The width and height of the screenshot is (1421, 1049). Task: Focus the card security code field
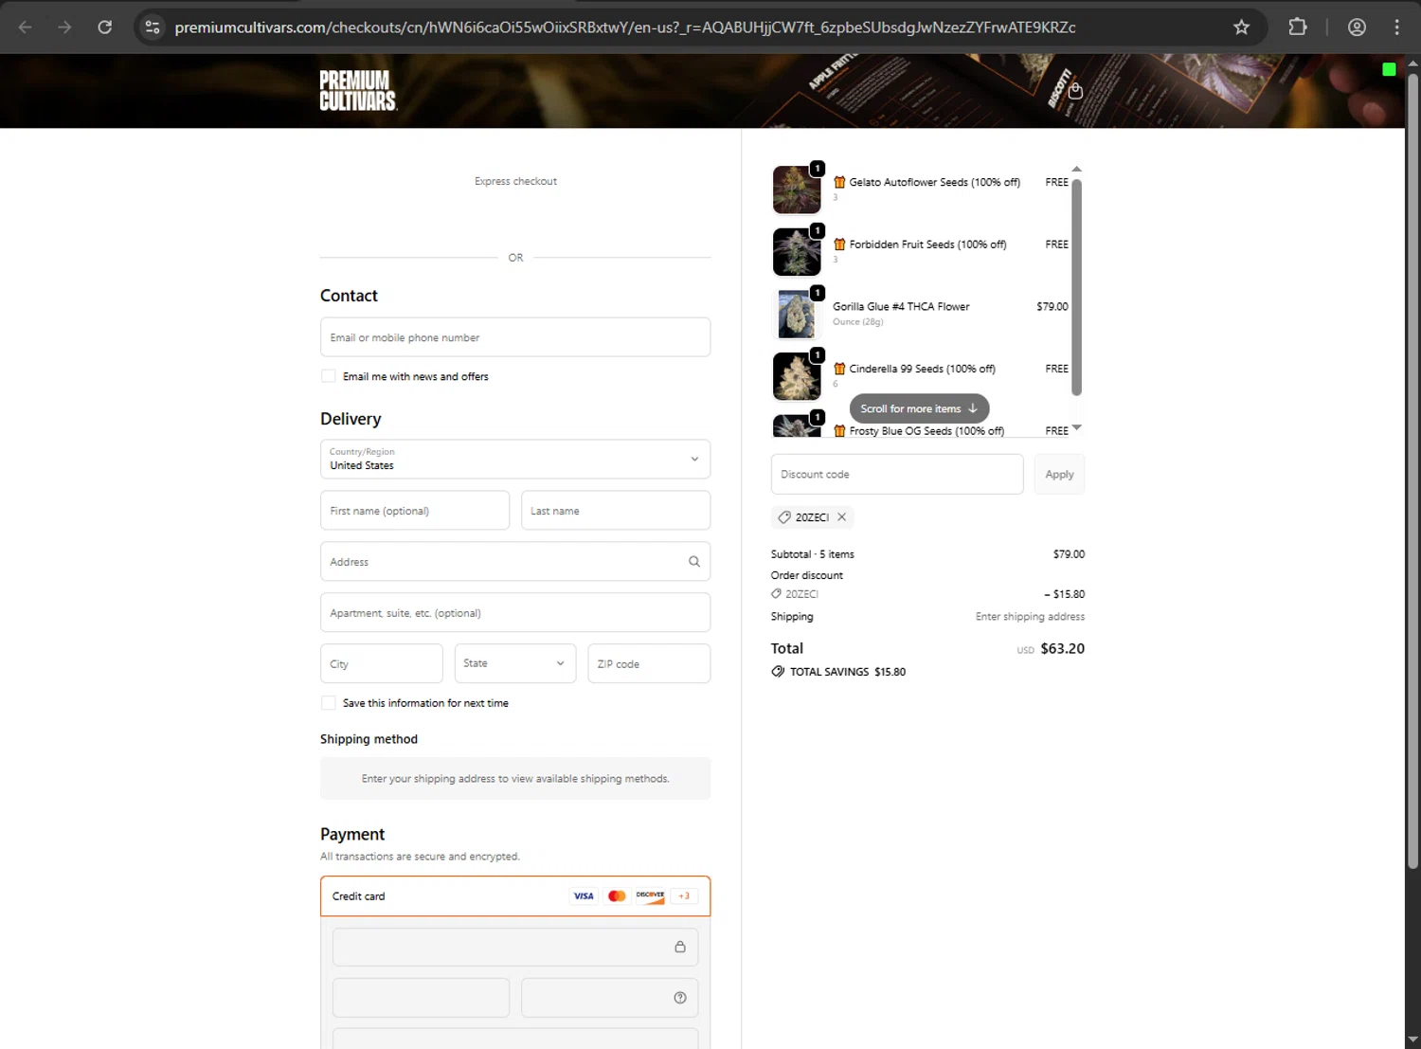[610, 998]
